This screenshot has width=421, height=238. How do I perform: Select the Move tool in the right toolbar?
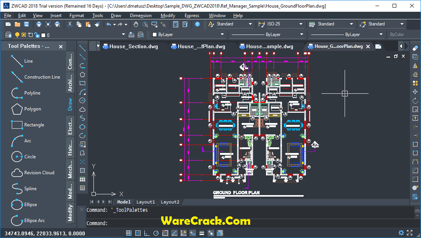[415, 92]
